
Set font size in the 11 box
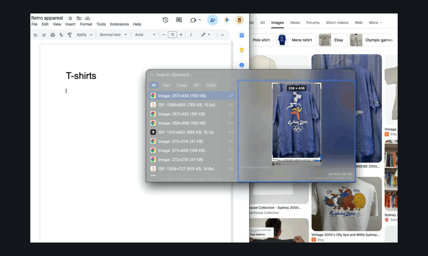[172, 35]
